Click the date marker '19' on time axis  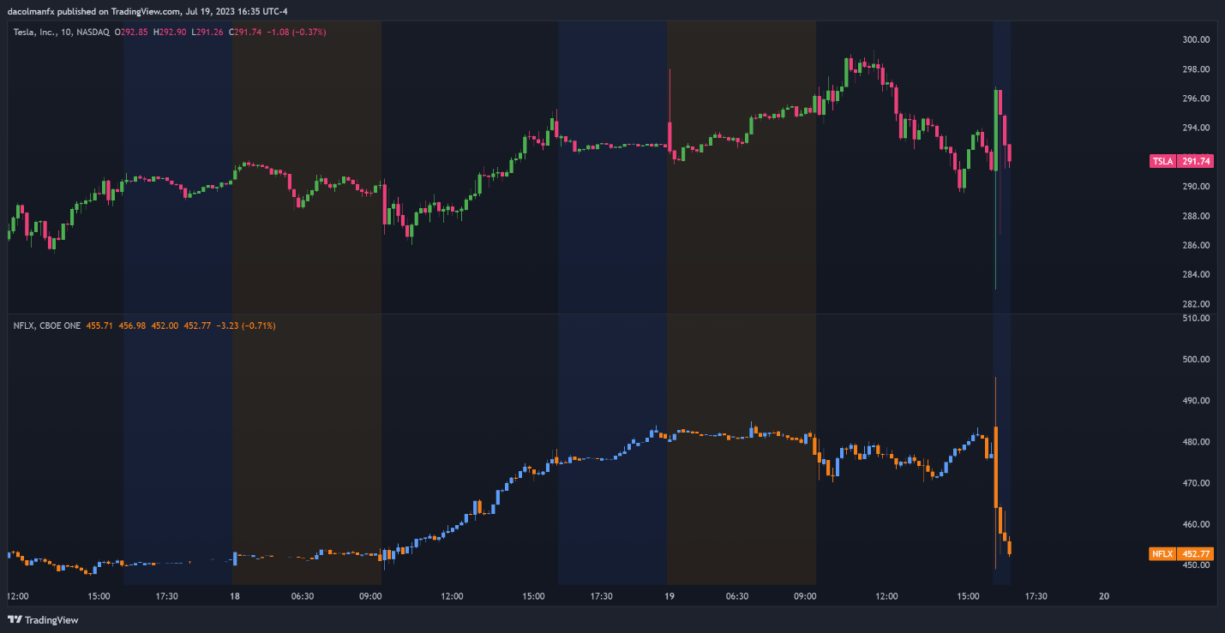click(670, 596)
